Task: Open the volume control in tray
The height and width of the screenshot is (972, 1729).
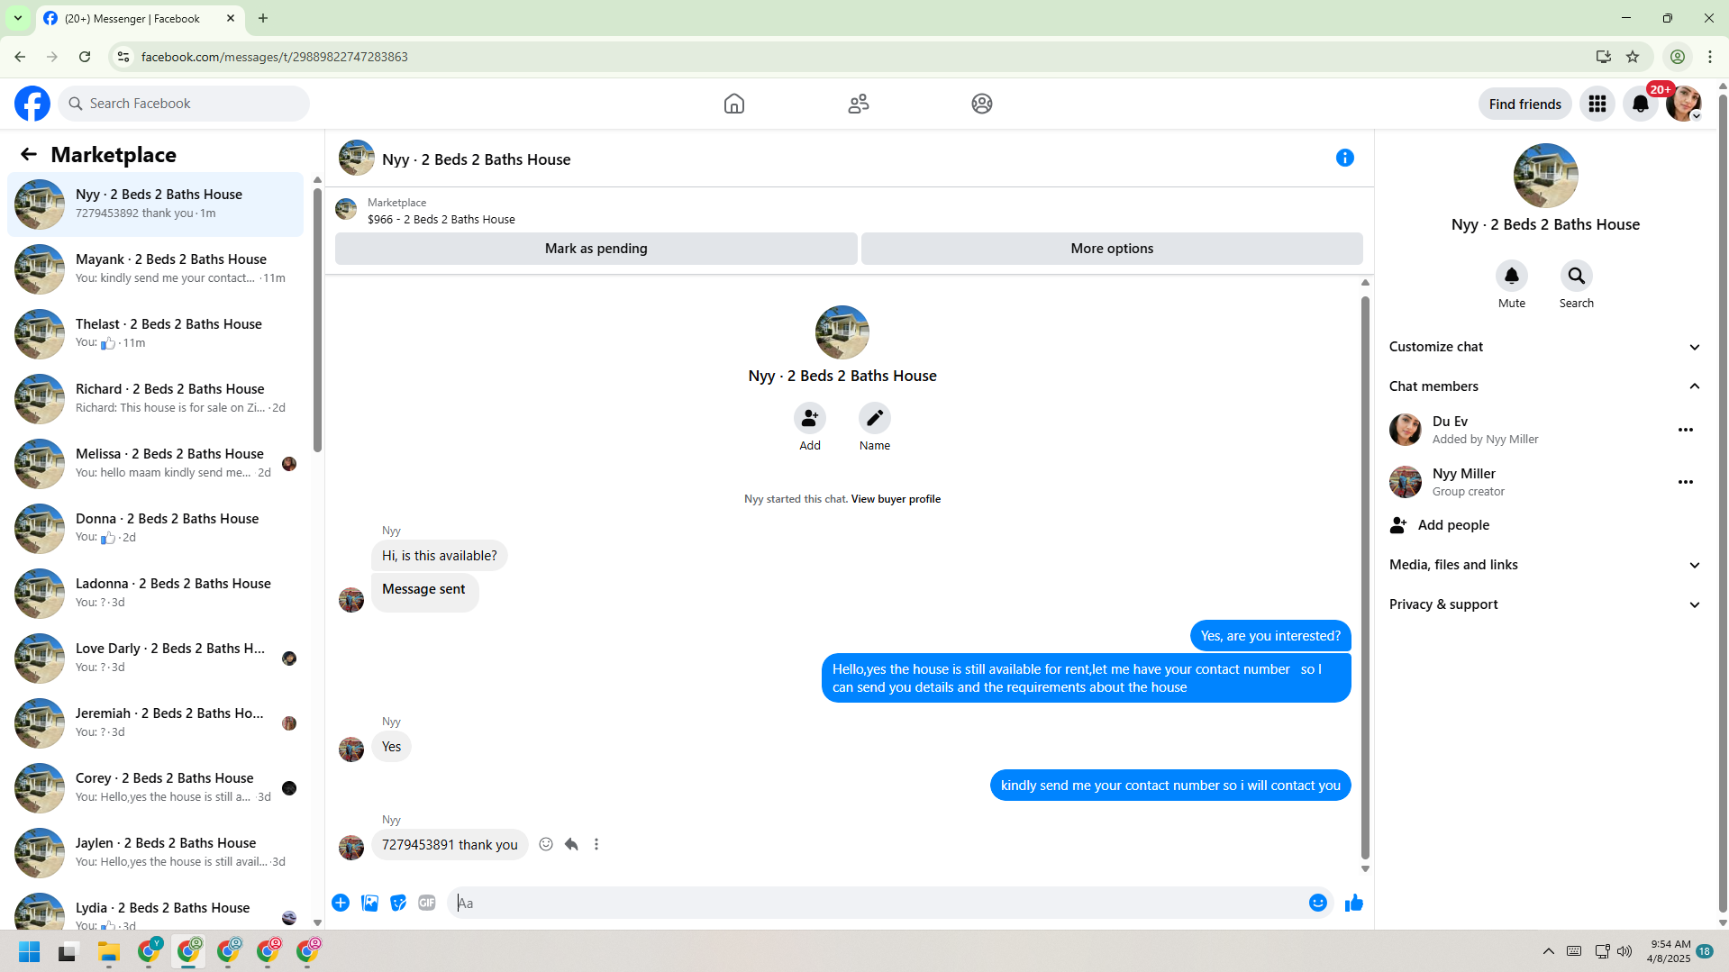Action: click(x=1624, y=951)
